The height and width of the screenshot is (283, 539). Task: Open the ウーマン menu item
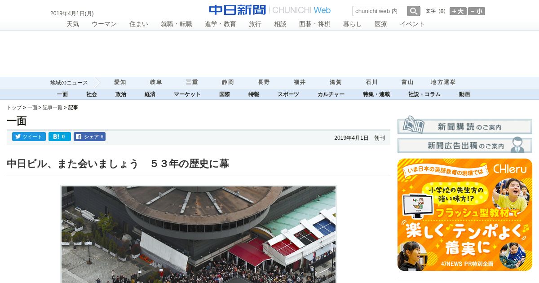[x=104, y=24]
